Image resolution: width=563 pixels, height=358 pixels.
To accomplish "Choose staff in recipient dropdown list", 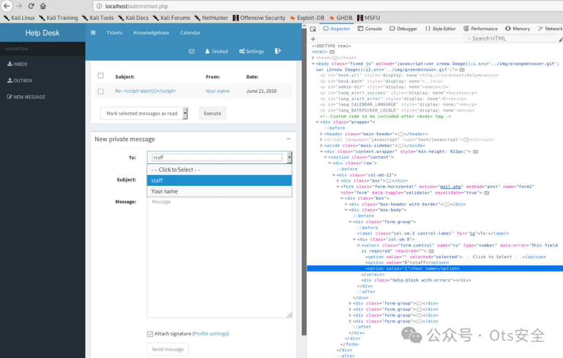I will [x=219, y=180].
